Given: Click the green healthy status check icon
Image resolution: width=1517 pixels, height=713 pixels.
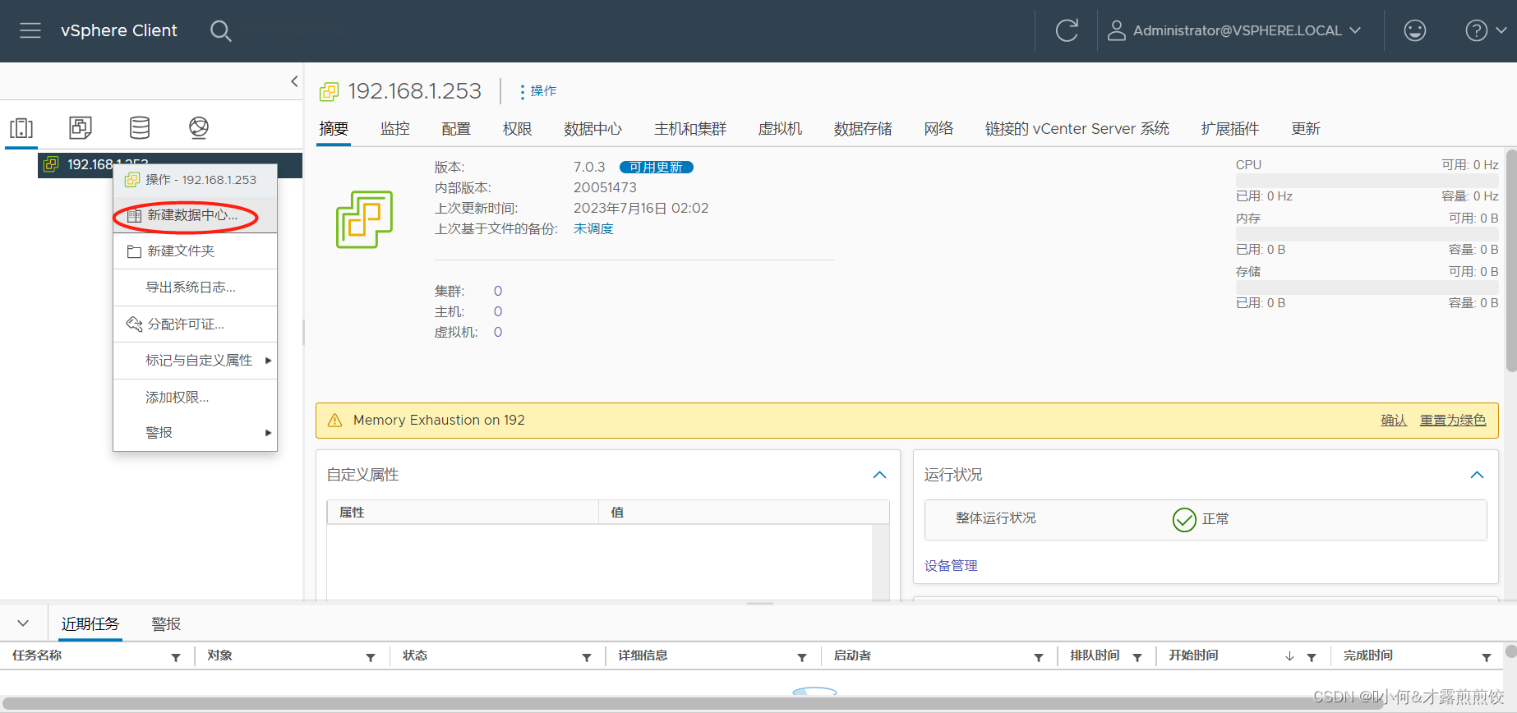Looking at the screenshot, I should click(1184, 519).
